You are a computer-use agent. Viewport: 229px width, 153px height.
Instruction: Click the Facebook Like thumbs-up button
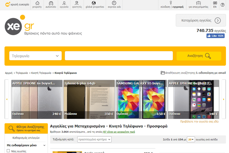click(x=216, y=36)
